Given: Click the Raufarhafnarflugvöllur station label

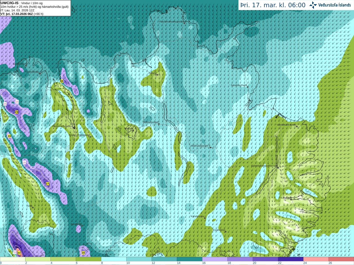Looking at the screenshot, I should pyautogui.click(x=171, y=21).
